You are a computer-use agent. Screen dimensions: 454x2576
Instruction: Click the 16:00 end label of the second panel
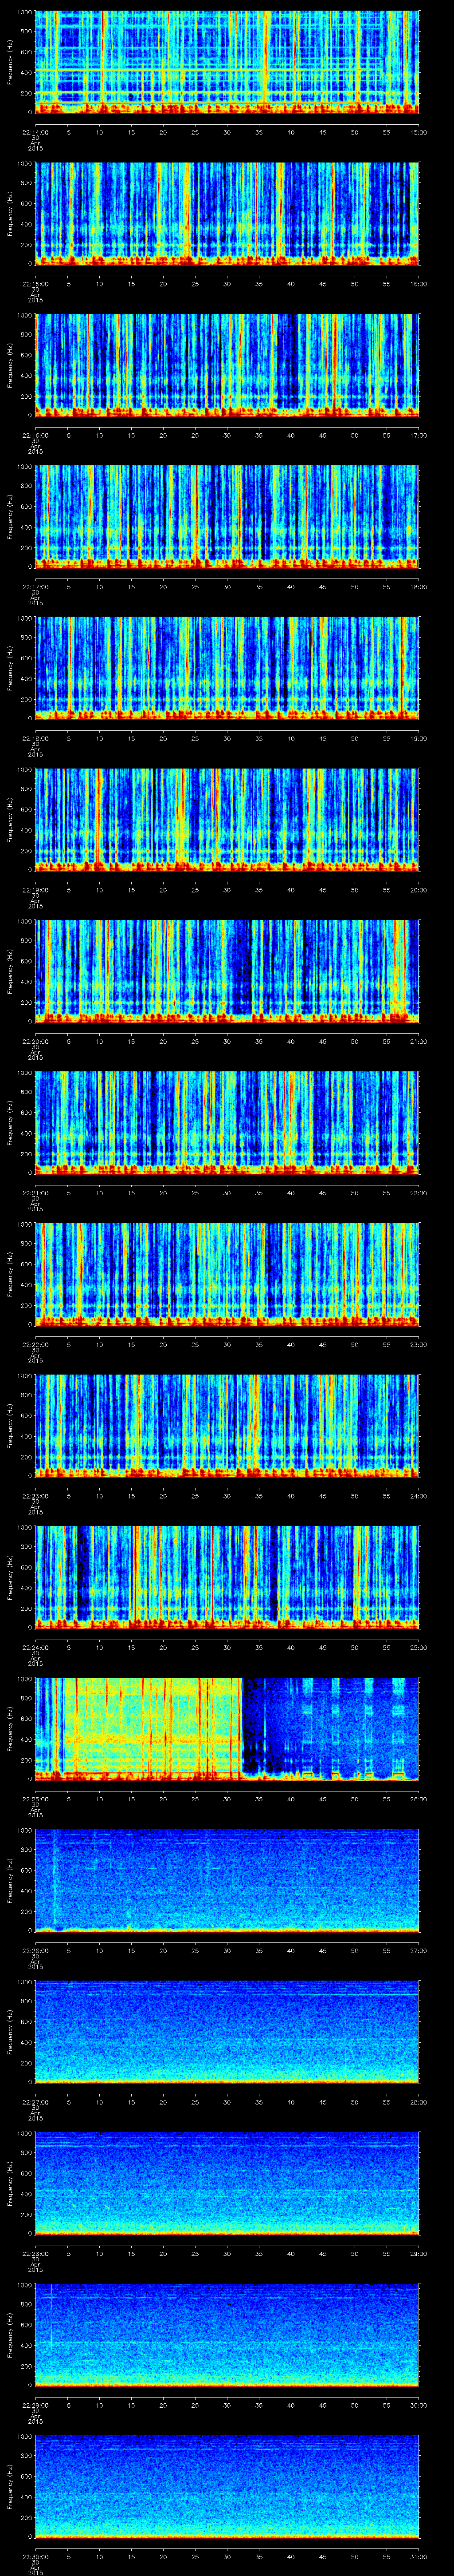(x=418, y=283)
